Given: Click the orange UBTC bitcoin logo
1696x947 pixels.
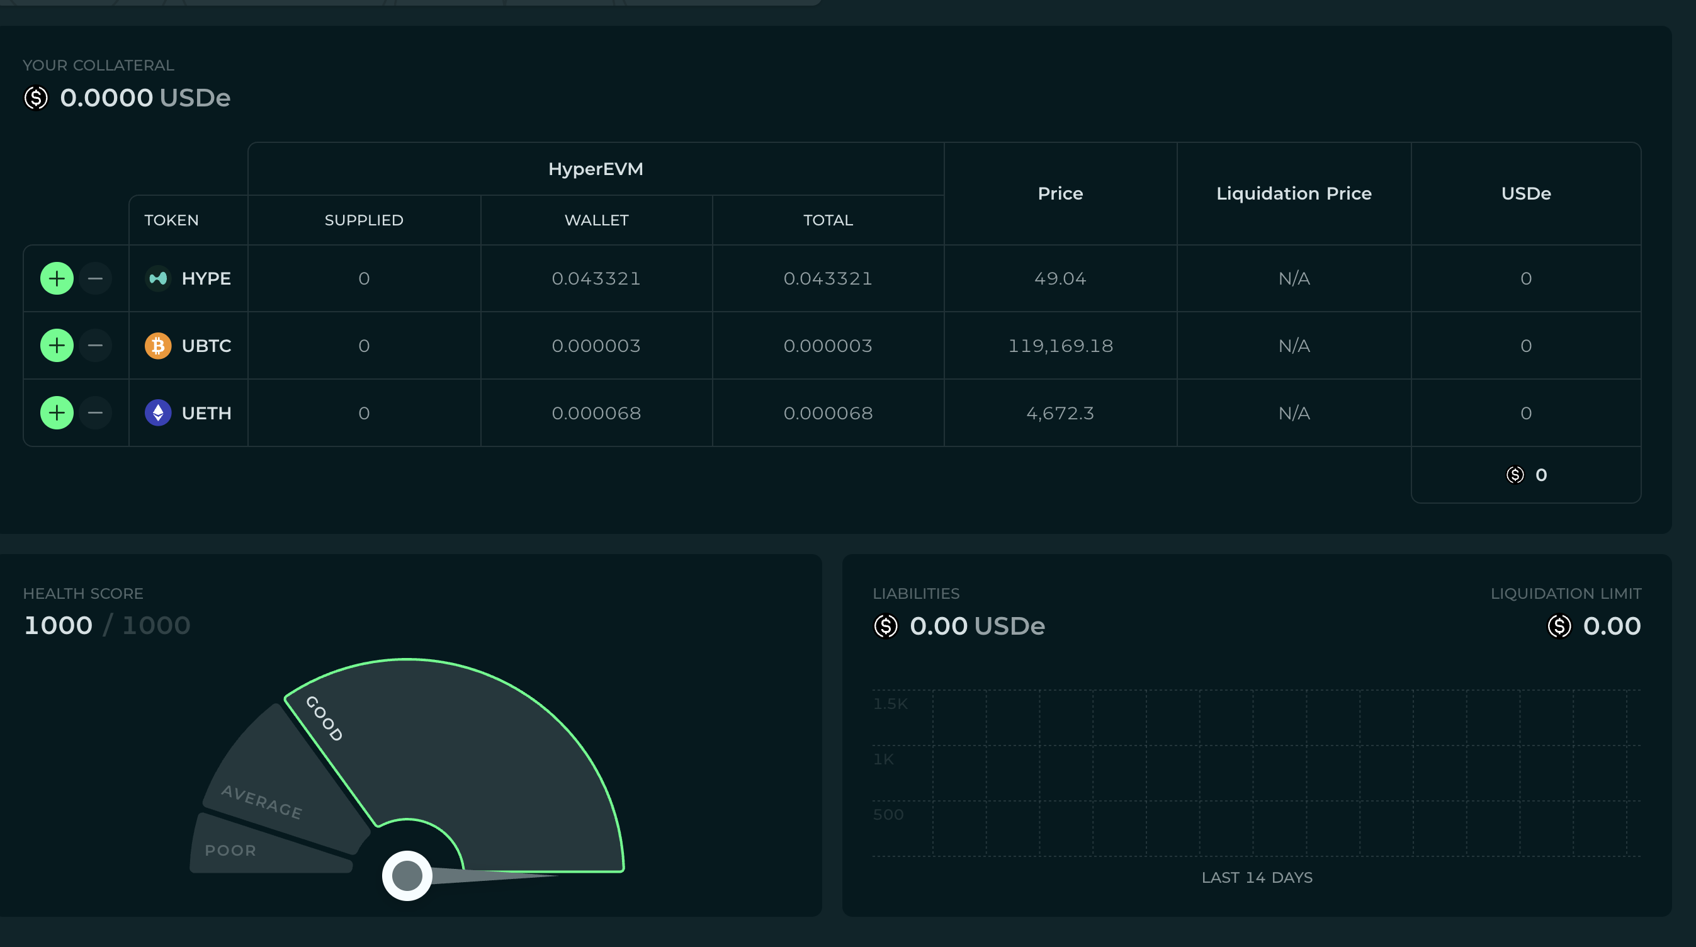Looking at the screenshot, I should click(158, 346).
